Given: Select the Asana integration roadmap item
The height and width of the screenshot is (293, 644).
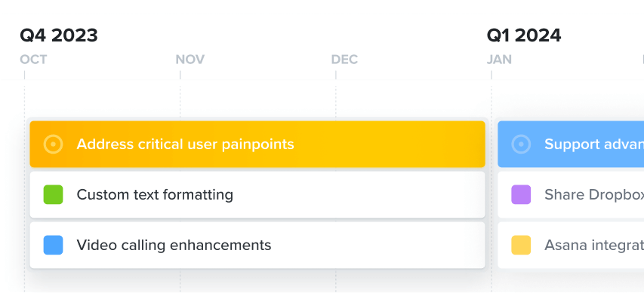Looking at the screenshot, I should 571,245.
